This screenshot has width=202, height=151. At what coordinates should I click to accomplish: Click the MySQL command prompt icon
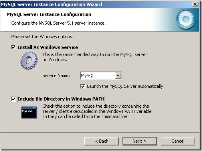click(29, 112)
